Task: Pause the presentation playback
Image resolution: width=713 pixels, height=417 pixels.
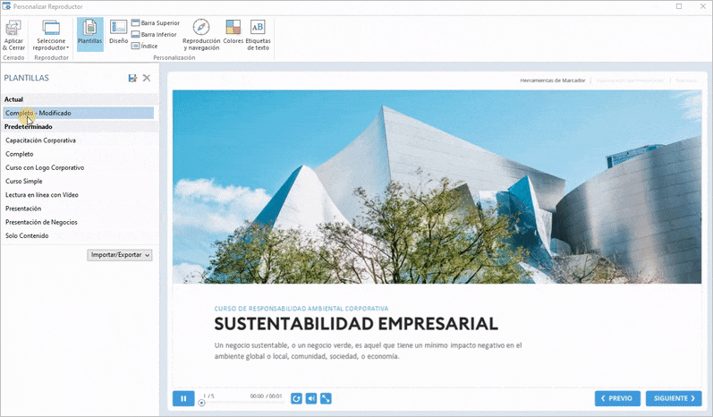Action: 183,398
